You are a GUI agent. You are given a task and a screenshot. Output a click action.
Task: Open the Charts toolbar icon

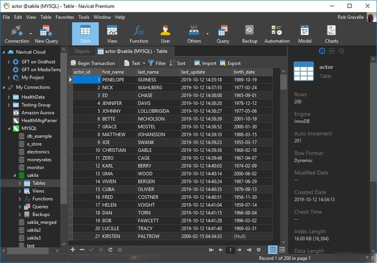point(332,34)
